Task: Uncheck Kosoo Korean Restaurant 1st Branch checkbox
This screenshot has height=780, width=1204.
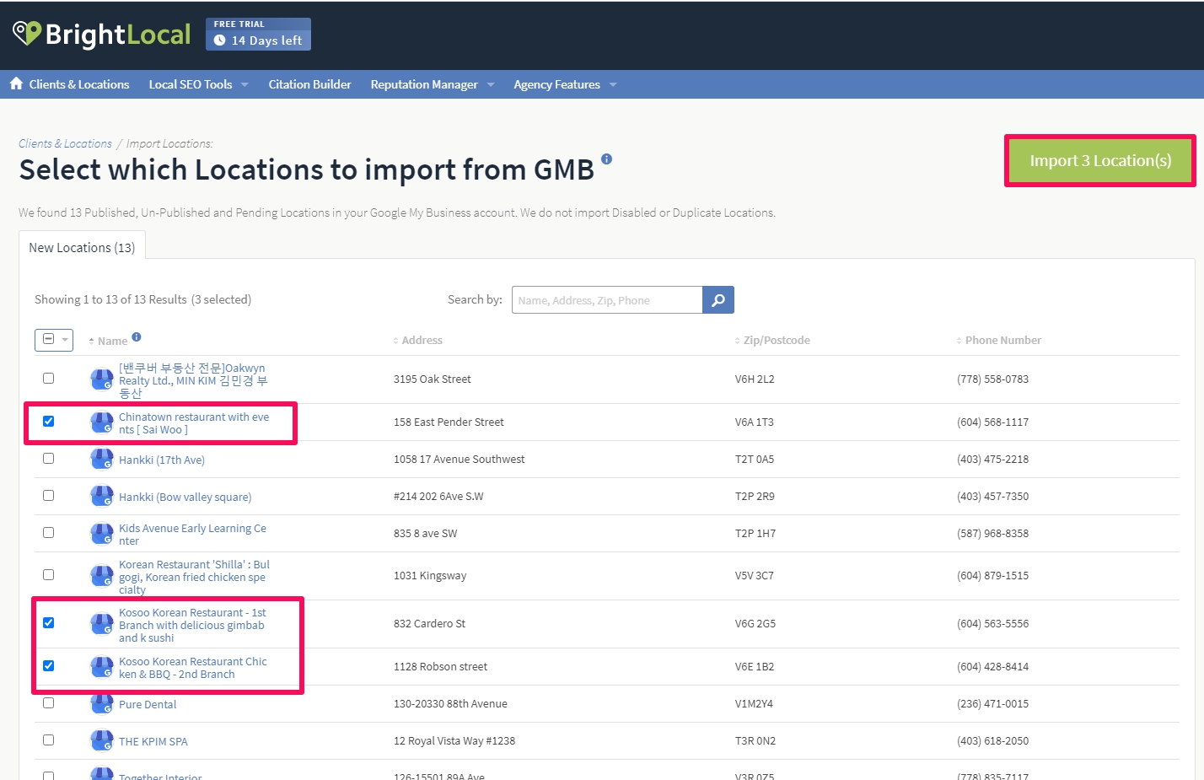Action: tap(49, 623)
